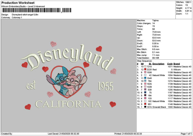Screen dimensions: 193x136
Task: Click the purple swatch beside stitch count 539
Action: [x=145, y=89]
